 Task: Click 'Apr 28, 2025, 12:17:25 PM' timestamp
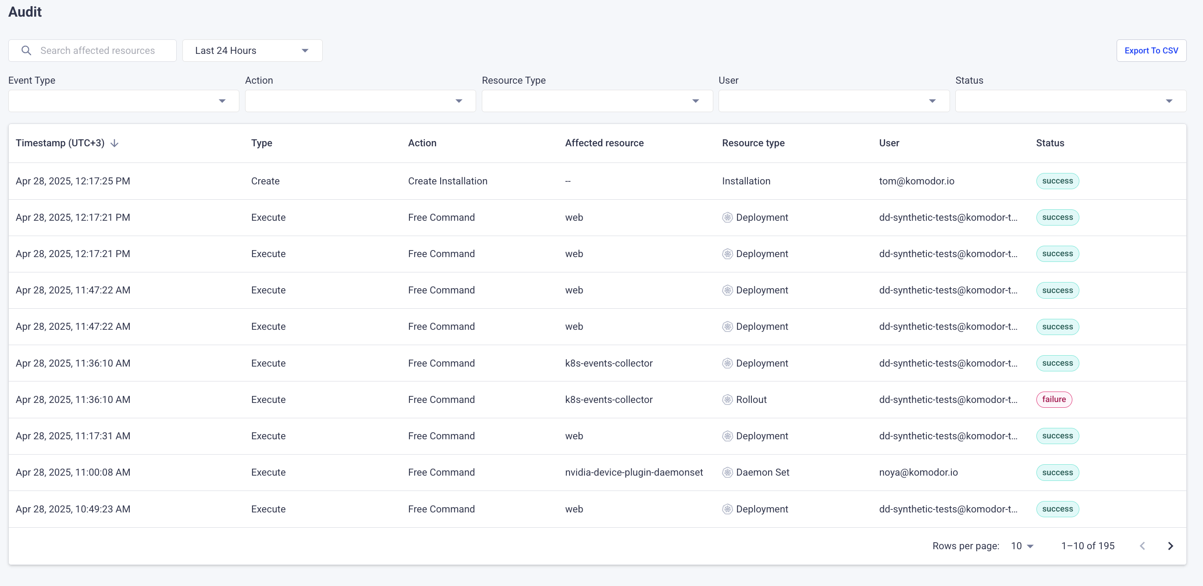[73, 181]
